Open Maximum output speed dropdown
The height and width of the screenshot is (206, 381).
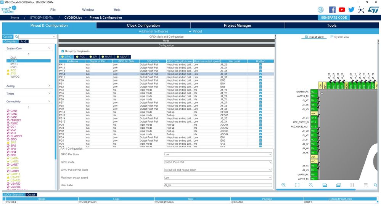(218, 177)
